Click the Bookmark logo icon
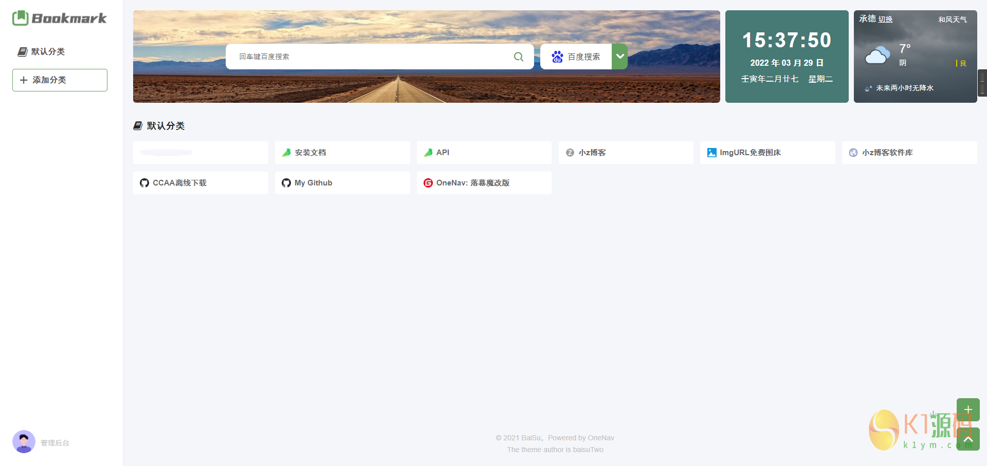Image resolution: width=987 pixels, height=466 pixels. pos(21,18)
